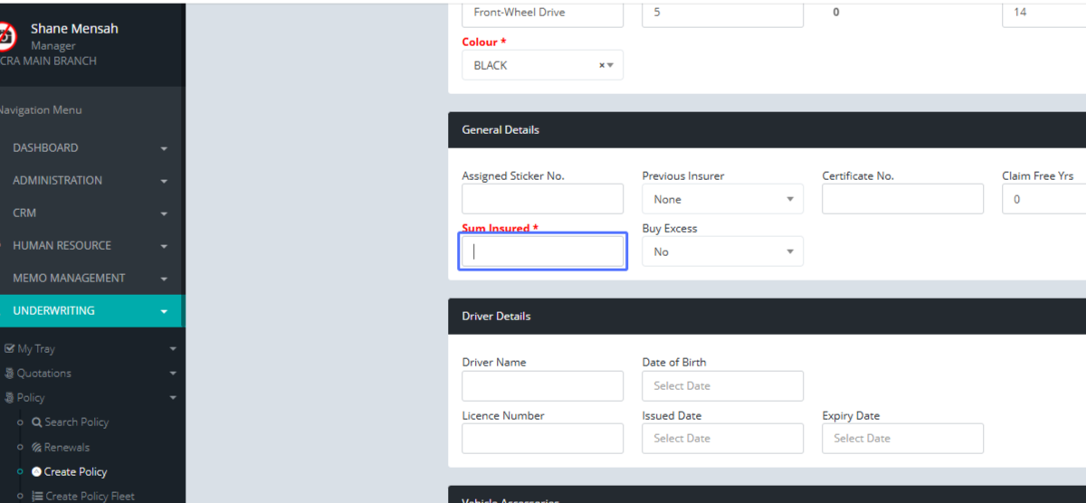
Task: Open the Date of Birth date picker
Action: 722,385
